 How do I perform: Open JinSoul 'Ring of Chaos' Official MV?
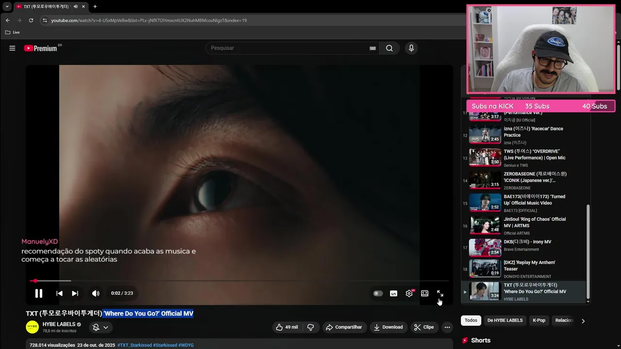tap(524, 225)
